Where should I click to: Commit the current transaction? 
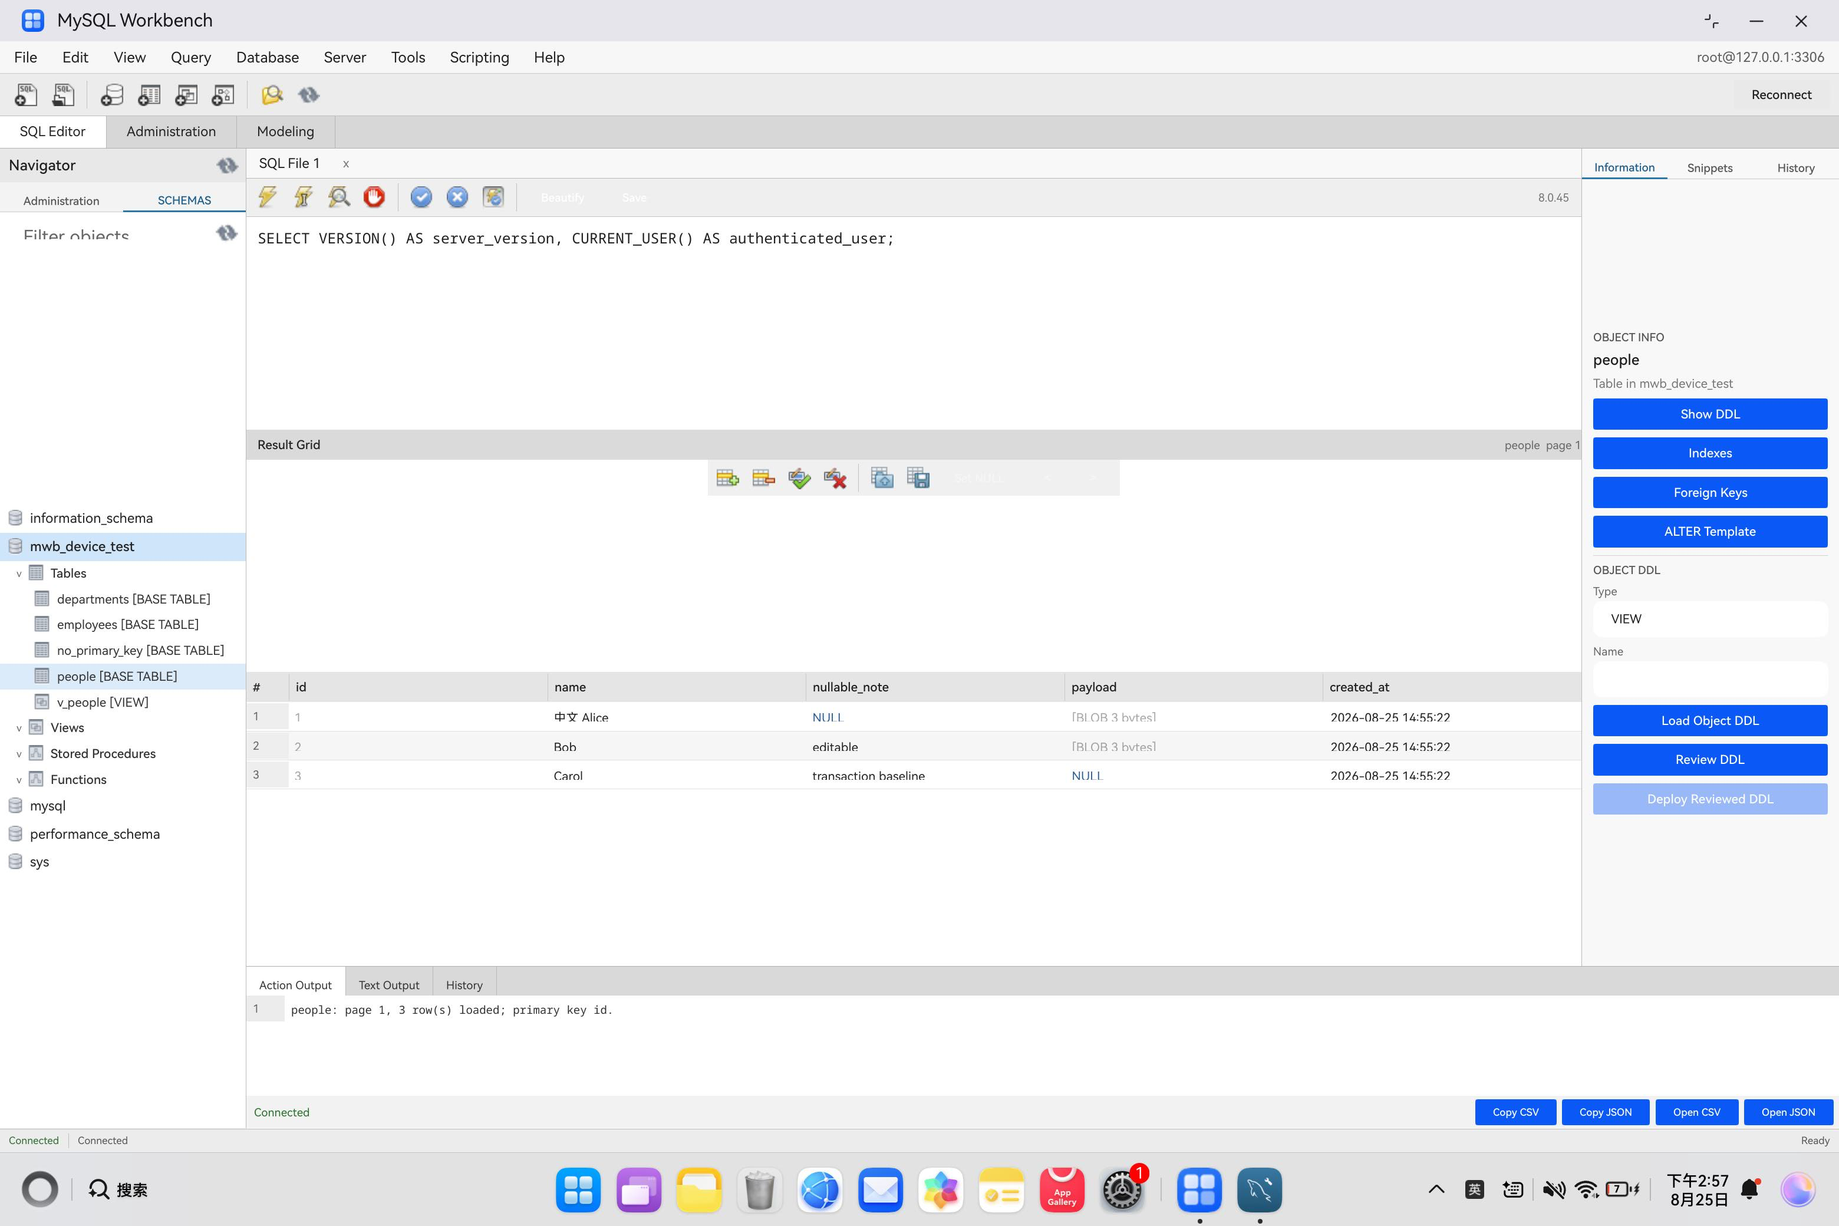click(x=421, y=197)
